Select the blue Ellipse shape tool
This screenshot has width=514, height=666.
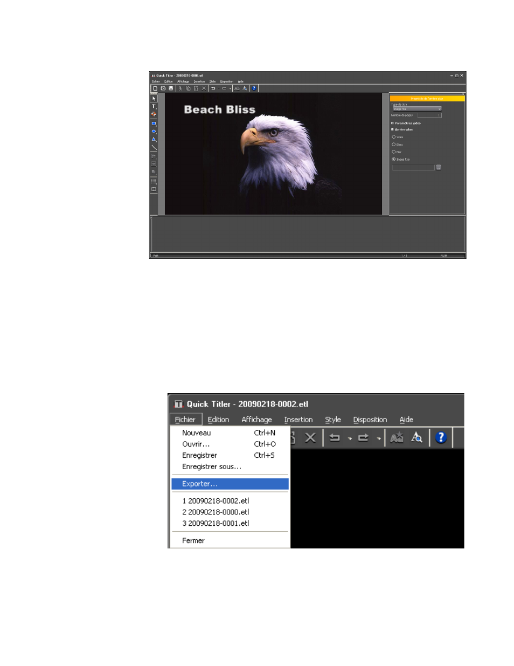click(154, 132)
